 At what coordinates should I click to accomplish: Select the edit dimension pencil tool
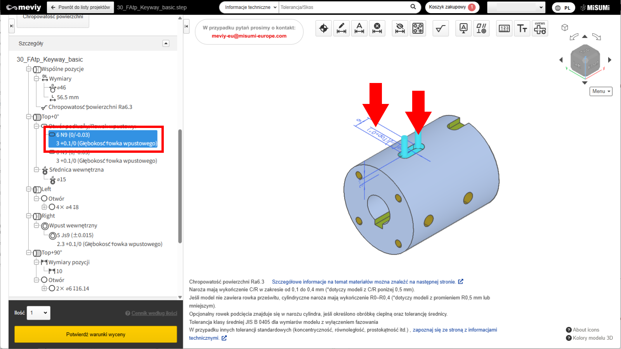(342, 28)
